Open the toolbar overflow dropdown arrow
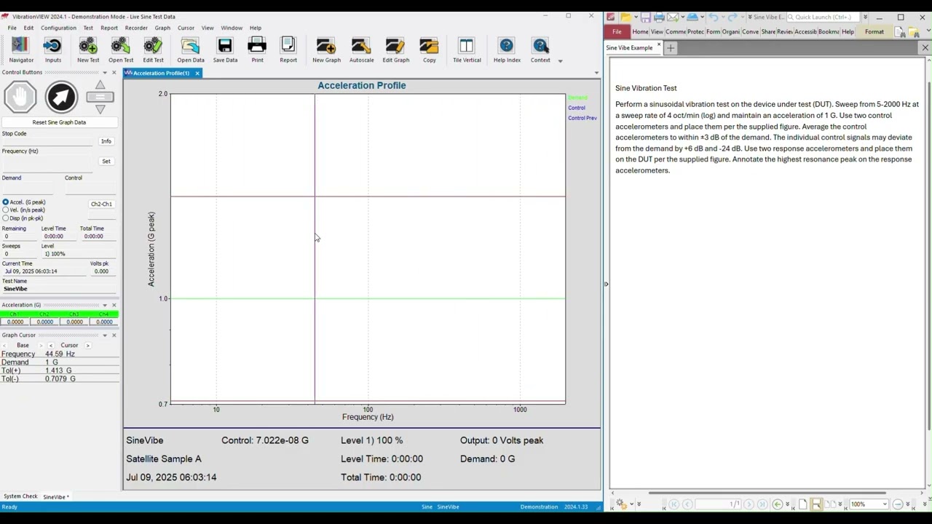The image size is (932, 524). pyautogui.click(x=560, y=60)
